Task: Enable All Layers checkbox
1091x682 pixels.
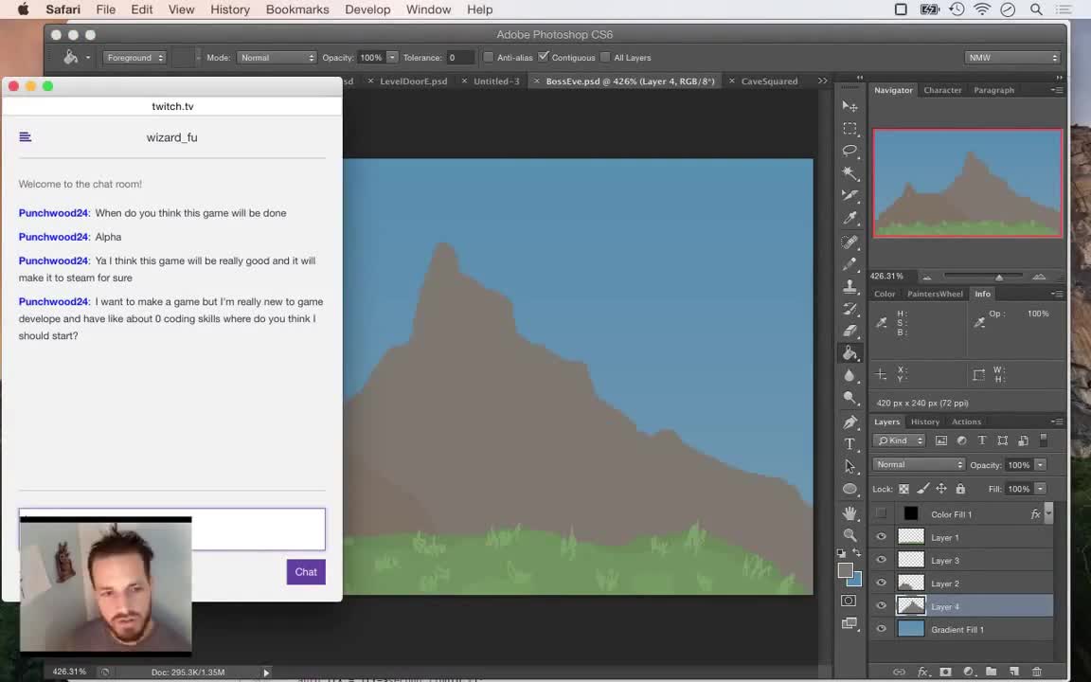Action: [x=605, y=57]
